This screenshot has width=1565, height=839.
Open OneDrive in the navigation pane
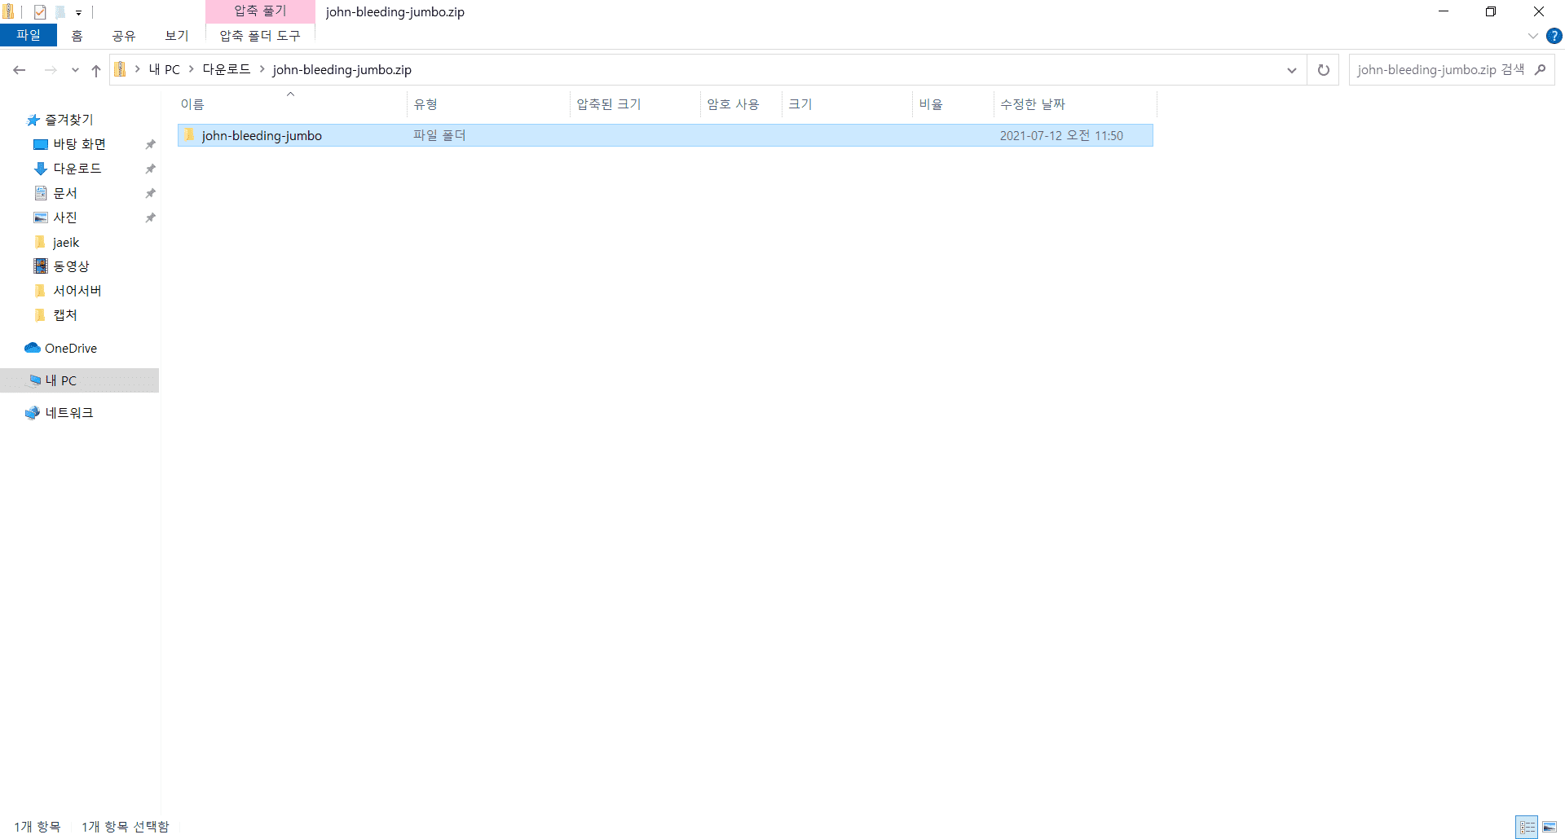[x=71, y=348]
